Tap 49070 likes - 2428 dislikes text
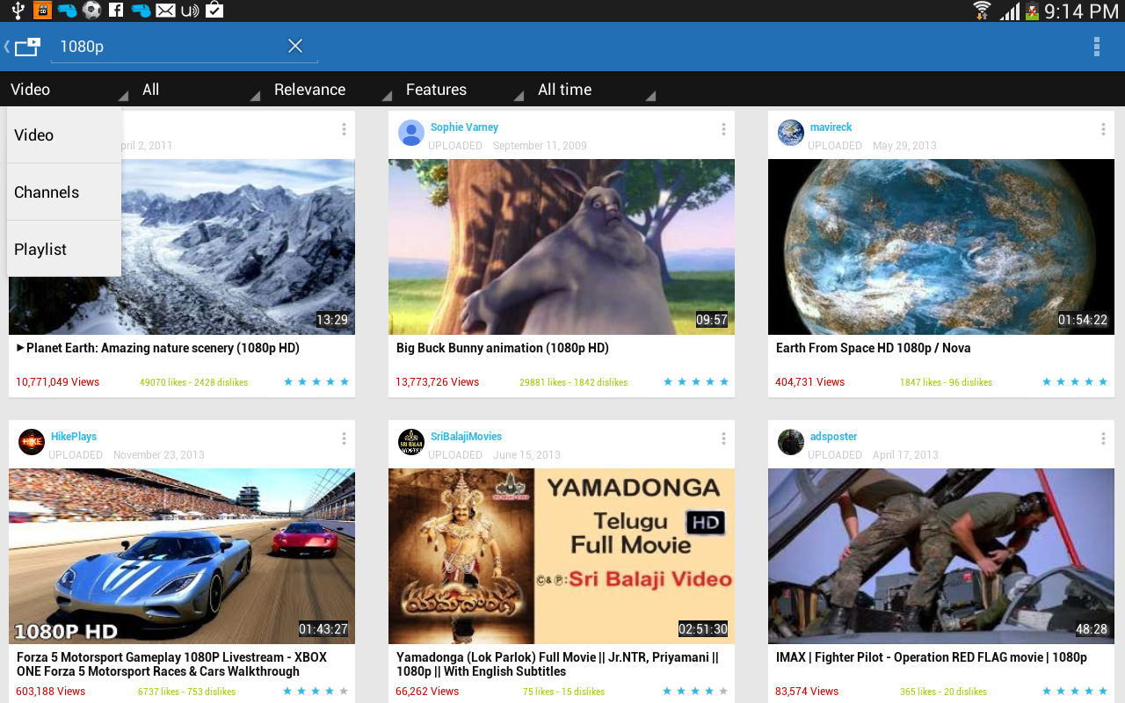 (194, 382)
